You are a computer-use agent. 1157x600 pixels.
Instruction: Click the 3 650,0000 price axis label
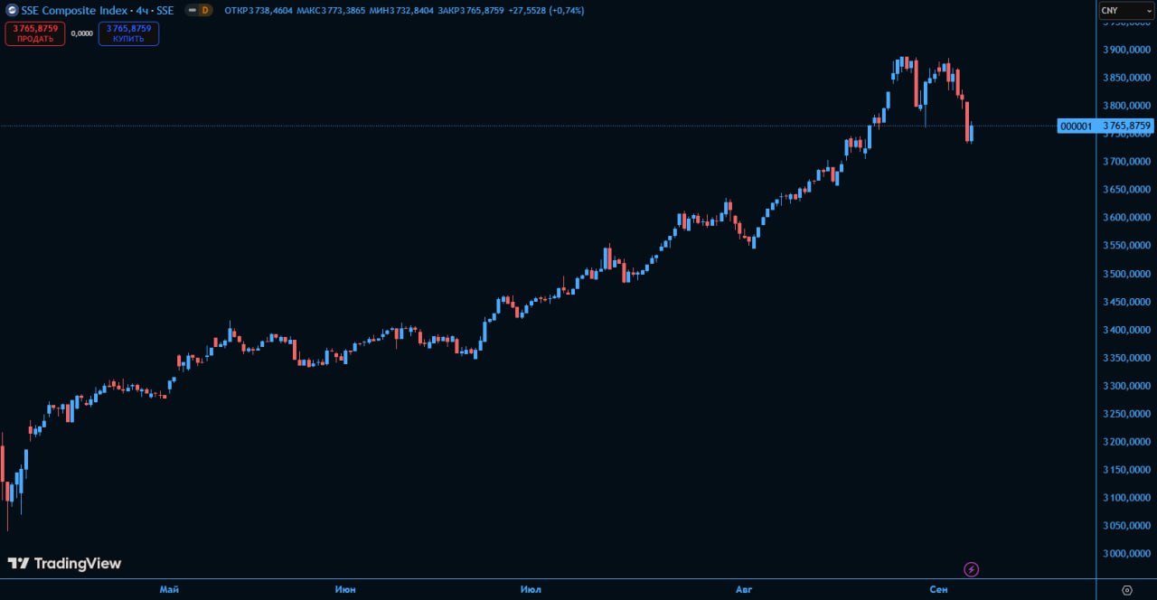[1128, 190]
